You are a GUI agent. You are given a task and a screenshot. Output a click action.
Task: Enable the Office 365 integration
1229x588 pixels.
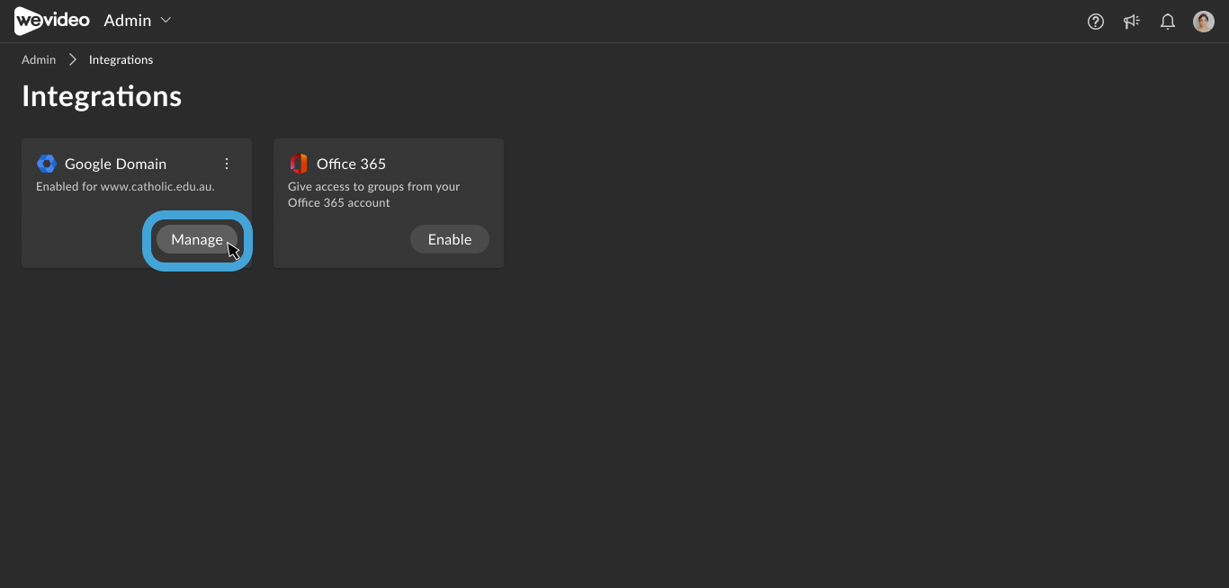[x=450, y=239]
